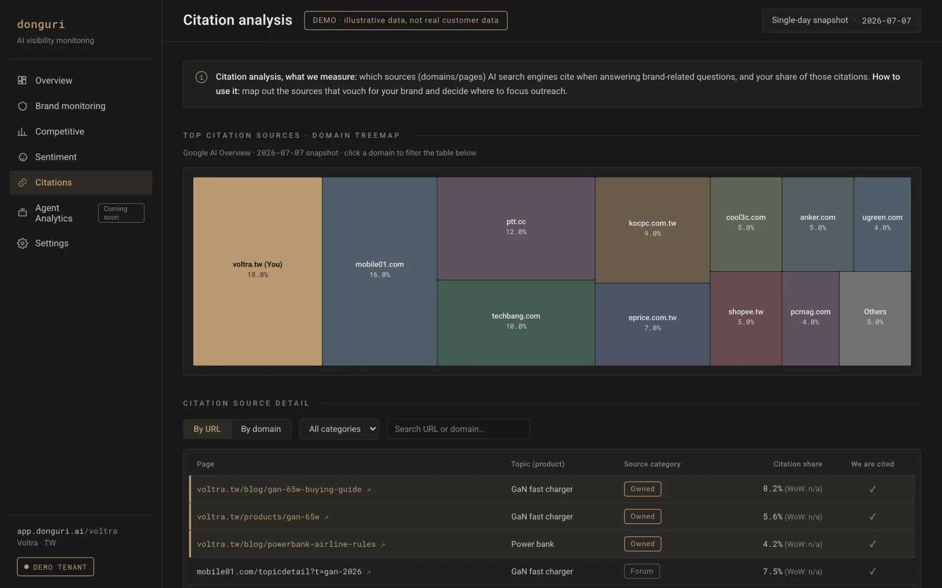Click the Agent Analytics robot icon

[22, 213]
